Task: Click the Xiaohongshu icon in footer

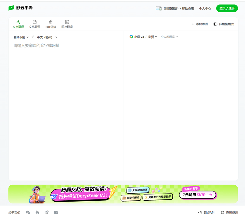Action: (x=37, y=212)
